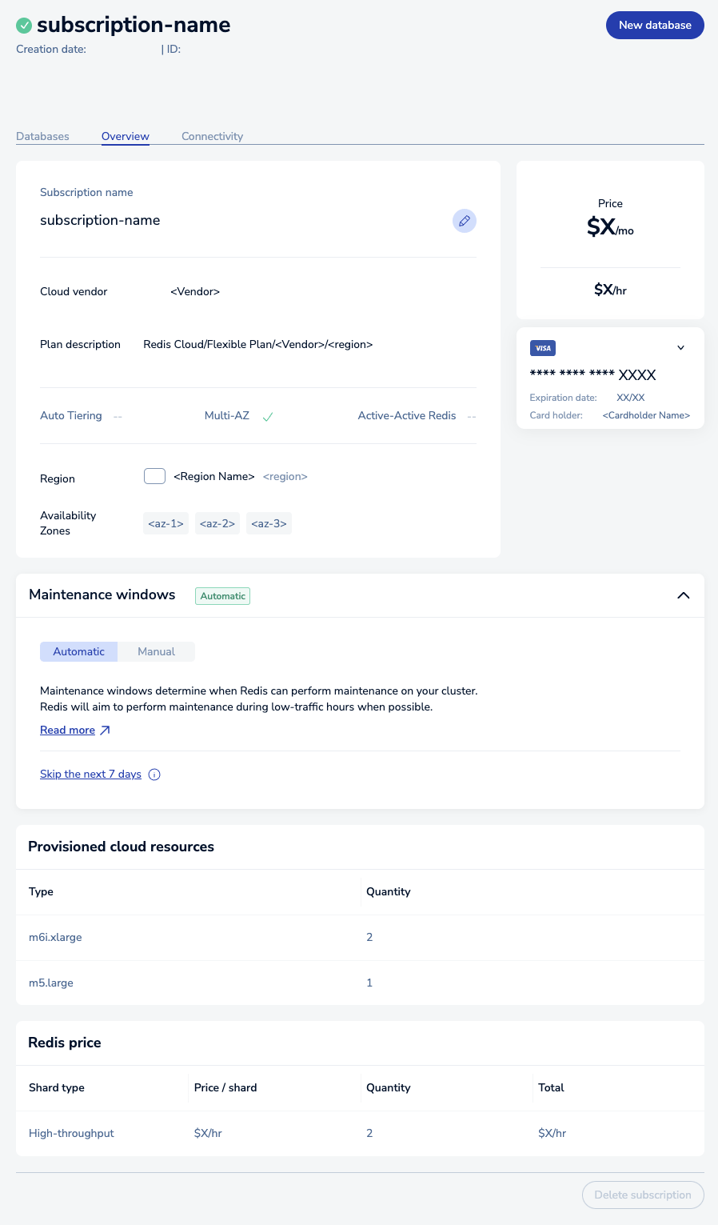The width and height of the screenshot is (718, 1225).
Task: Select Automatic maintenance mode
Action: pos(78,652)
